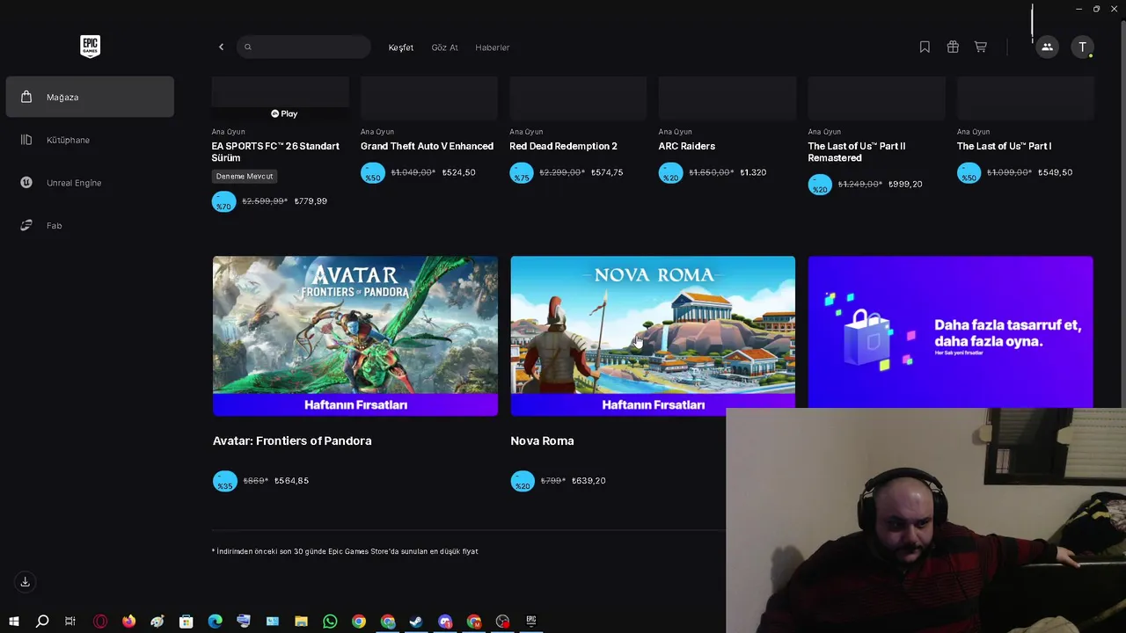Open Red Dead Redemption 2 listing
Viewport: 1126px width, 633px height.
coord(563,146)
